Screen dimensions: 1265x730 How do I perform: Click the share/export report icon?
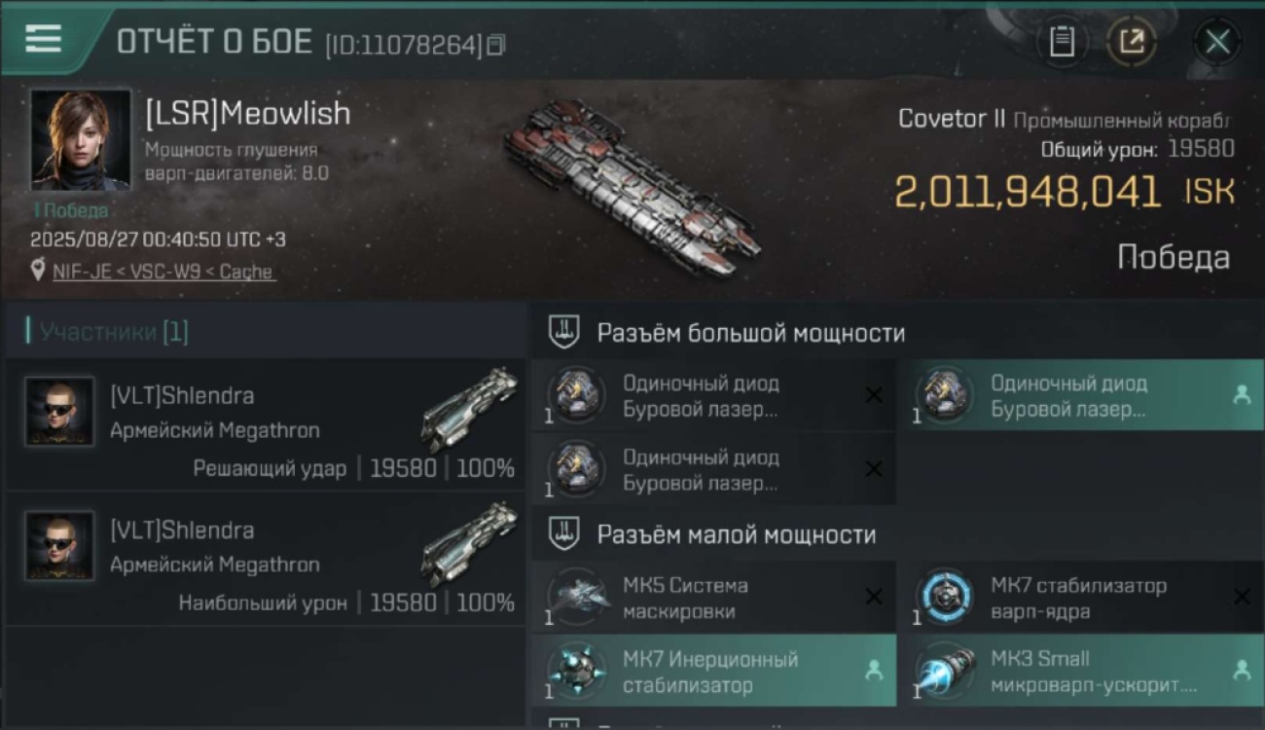(1132, 42)
